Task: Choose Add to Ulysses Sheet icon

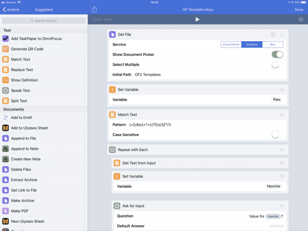Action: pyautogui.click(x=6, y=128)
